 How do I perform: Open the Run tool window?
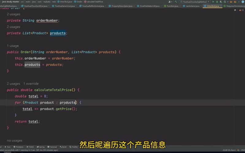click(7, 147)
